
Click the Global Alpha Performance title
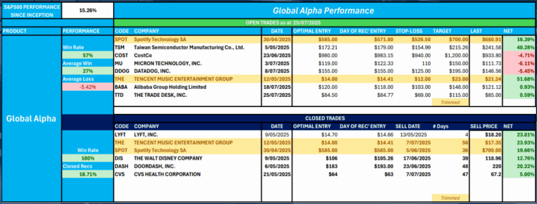point(323,10)
